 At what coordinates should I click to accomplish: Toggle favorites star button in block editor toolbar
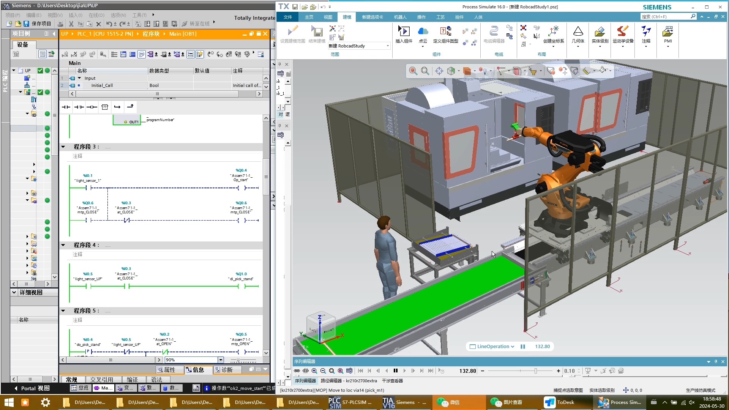(x=200, y=54)
